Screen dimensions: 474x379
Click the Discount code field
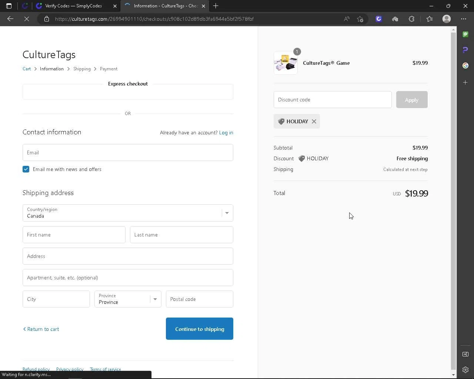coord(333,100)
